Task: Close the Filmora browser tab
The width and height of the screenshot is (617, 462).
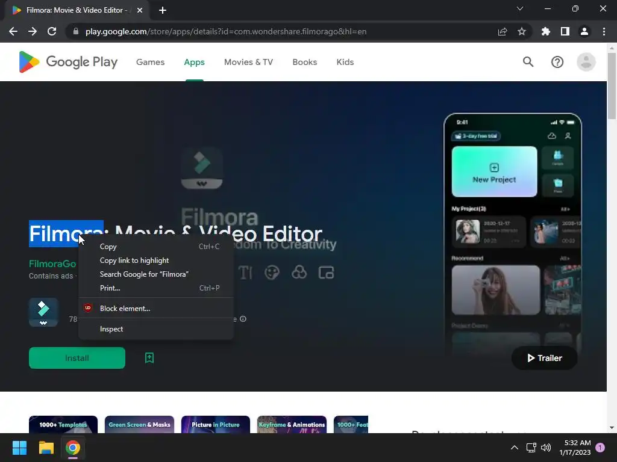Action: tap(140, 10)
